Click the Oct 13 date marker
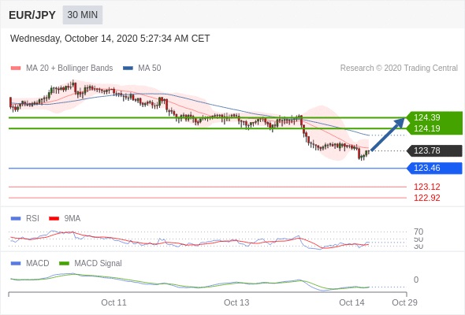 point(236,302)
